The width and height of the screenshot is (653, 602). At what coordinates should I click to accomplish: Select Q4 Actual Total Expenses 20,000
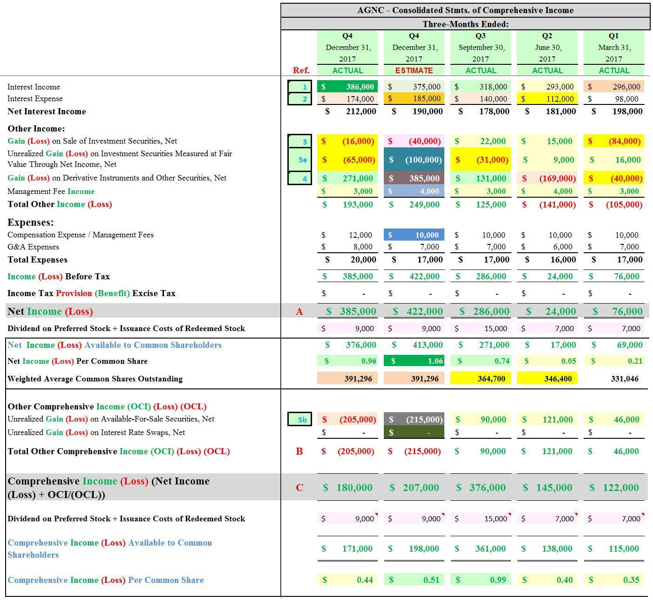click(x=347, y=260)
